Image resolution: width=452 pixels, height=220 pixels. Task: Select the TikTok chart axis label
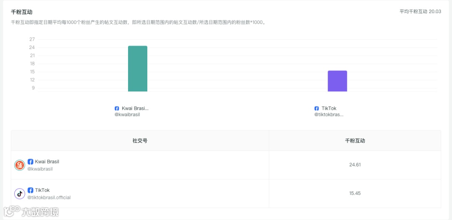tap(329, 109)
